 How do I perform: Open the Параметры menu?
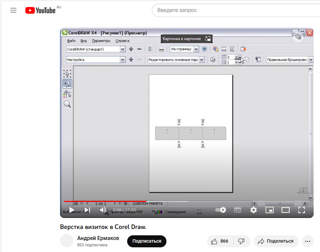101,41
